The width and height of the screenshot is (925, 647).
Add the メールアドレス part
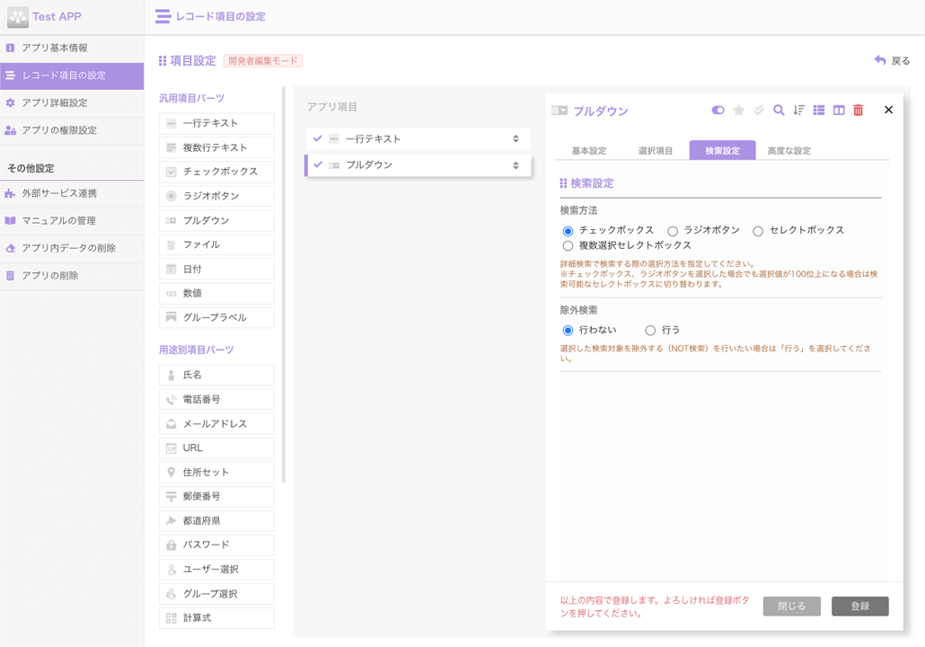[216, 424]
